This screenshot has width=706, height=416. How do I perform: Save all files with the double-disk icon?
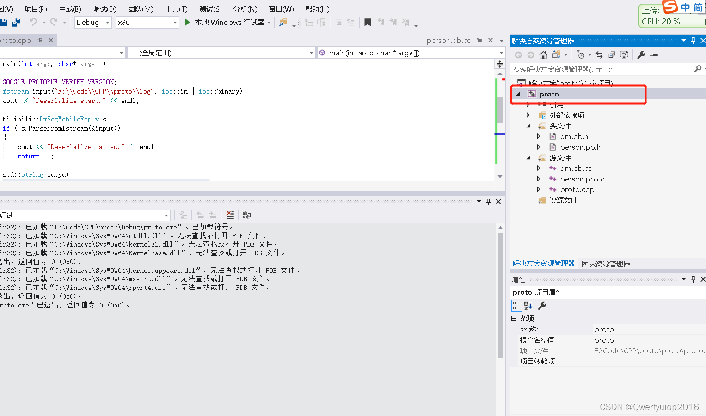point(17,22)
